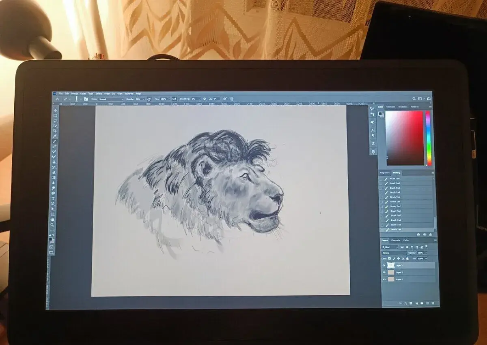Open Smoothing value dropdown arrow
The width and height of the screenshot is (487, 345).
pos(199,99)
